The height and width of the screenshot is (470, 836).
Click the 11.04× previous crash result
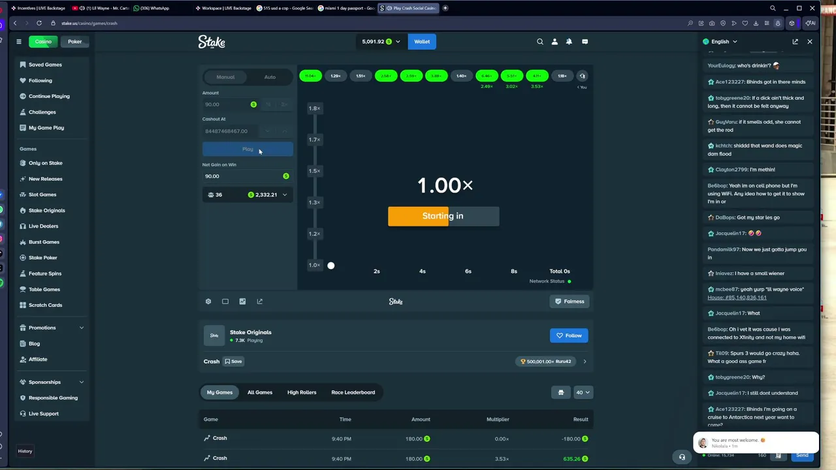(x=310, y=76)
